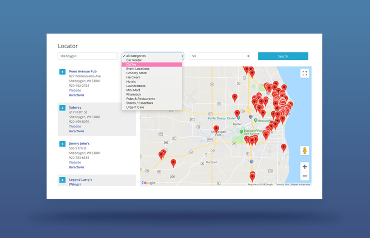This screenshot has width=370, height=238.
Task: Open Penn Avenue Pub listing
Action: coord(83,71)
